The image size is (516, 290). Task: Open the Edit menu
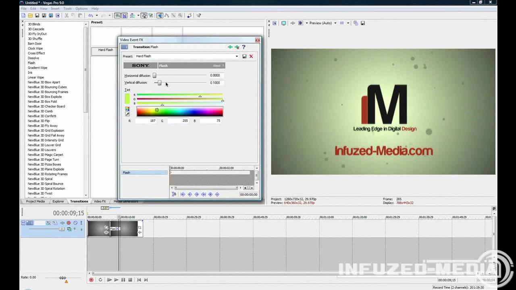(33, 8)
